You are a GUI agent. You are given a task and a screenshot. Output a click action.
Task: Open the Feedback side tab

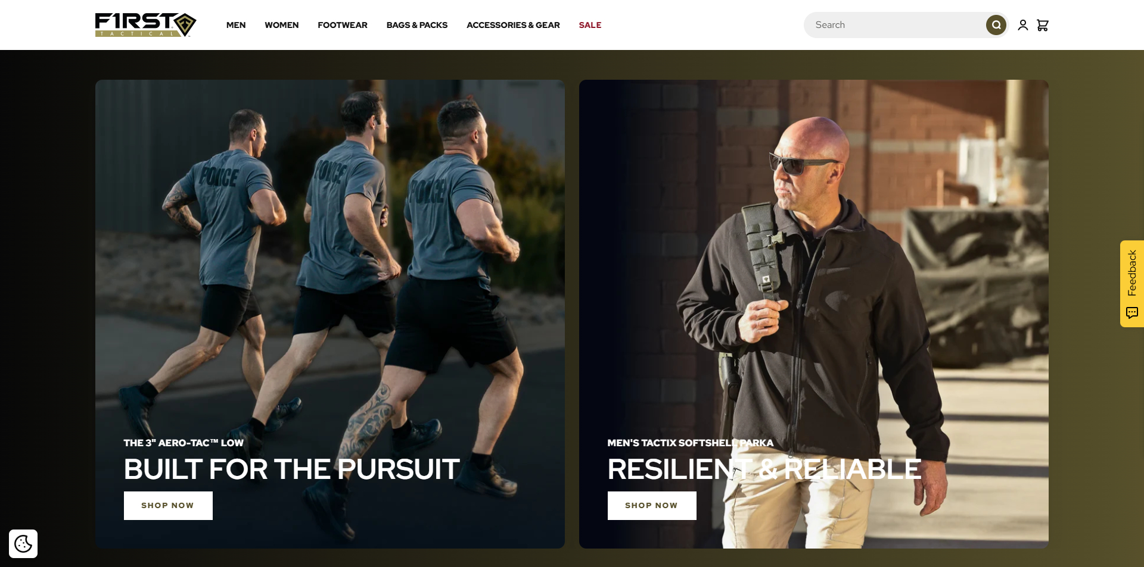coord(1132,284)
